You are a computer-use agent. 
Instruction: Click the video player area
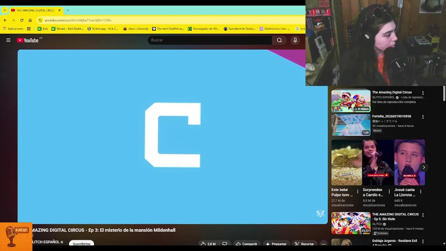[x=172, y=136]
